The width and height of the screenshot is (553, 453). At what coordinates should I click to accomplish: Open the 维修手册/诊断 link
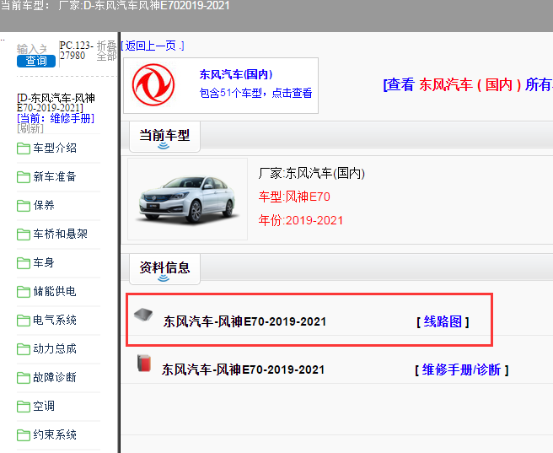(x=462, y=370)
